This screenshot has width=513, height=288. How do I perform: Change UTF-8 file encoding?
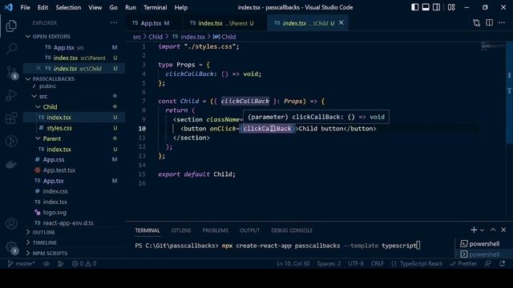(x=356, y=263)
